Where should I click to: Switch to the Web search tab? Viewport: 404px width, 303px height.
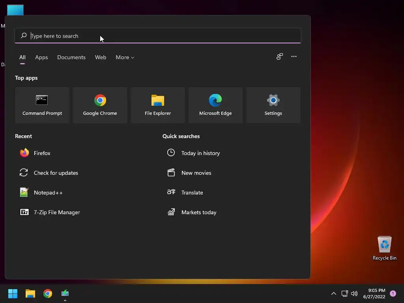[x=101, y=58]
